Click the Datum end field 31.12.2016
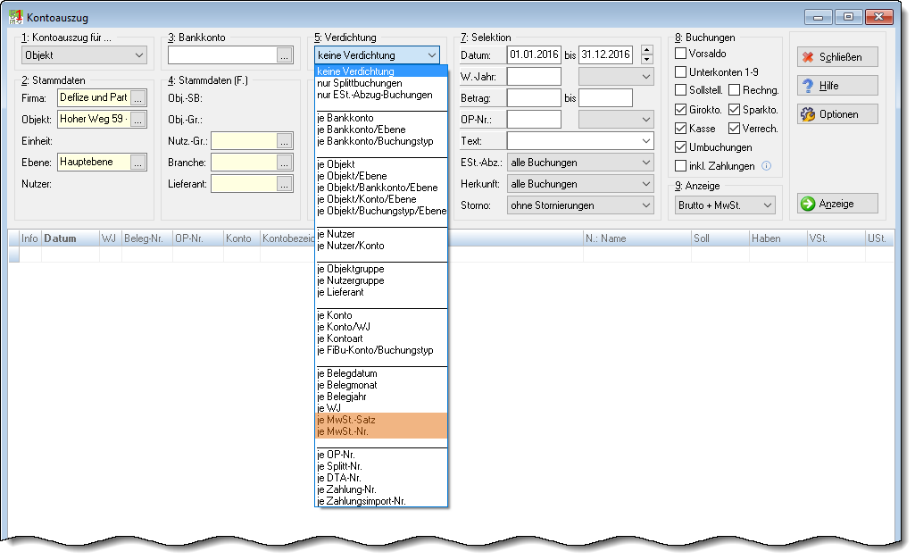Viewport: 915px width, 560px height. [606, 54]
